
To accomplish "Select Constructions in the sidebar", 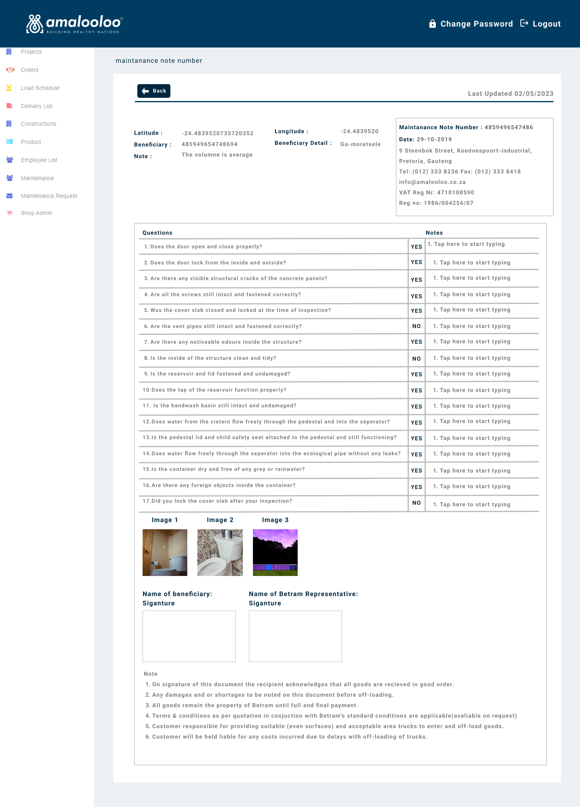I will (39, 124).
